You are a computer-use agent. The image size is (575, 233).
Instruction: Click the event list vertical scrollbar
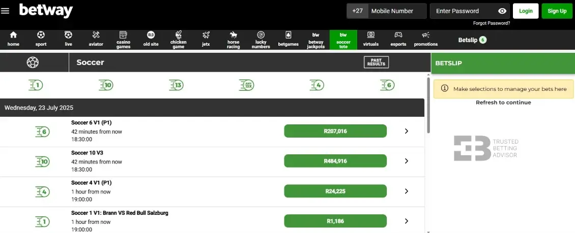(x=428, y=106)
